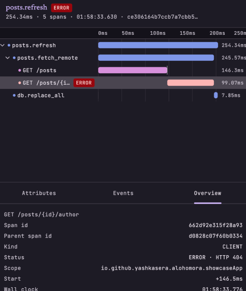Click the posts.refresh trace title
Screen dimensions: 246x291
pos(26,7)
